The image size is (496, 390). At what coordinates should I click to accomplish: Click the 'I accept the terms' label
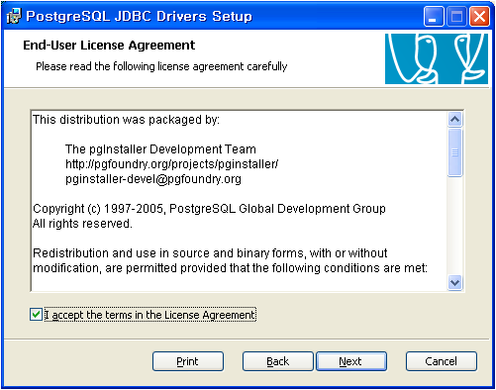tap(150, 315)
